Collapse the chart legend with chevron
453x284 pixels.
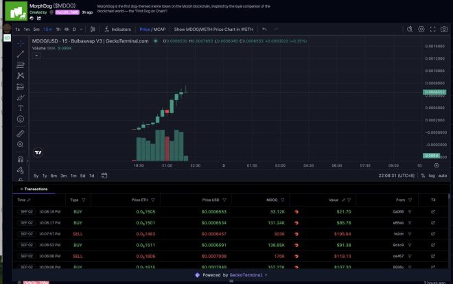click(x=36, y=56)
